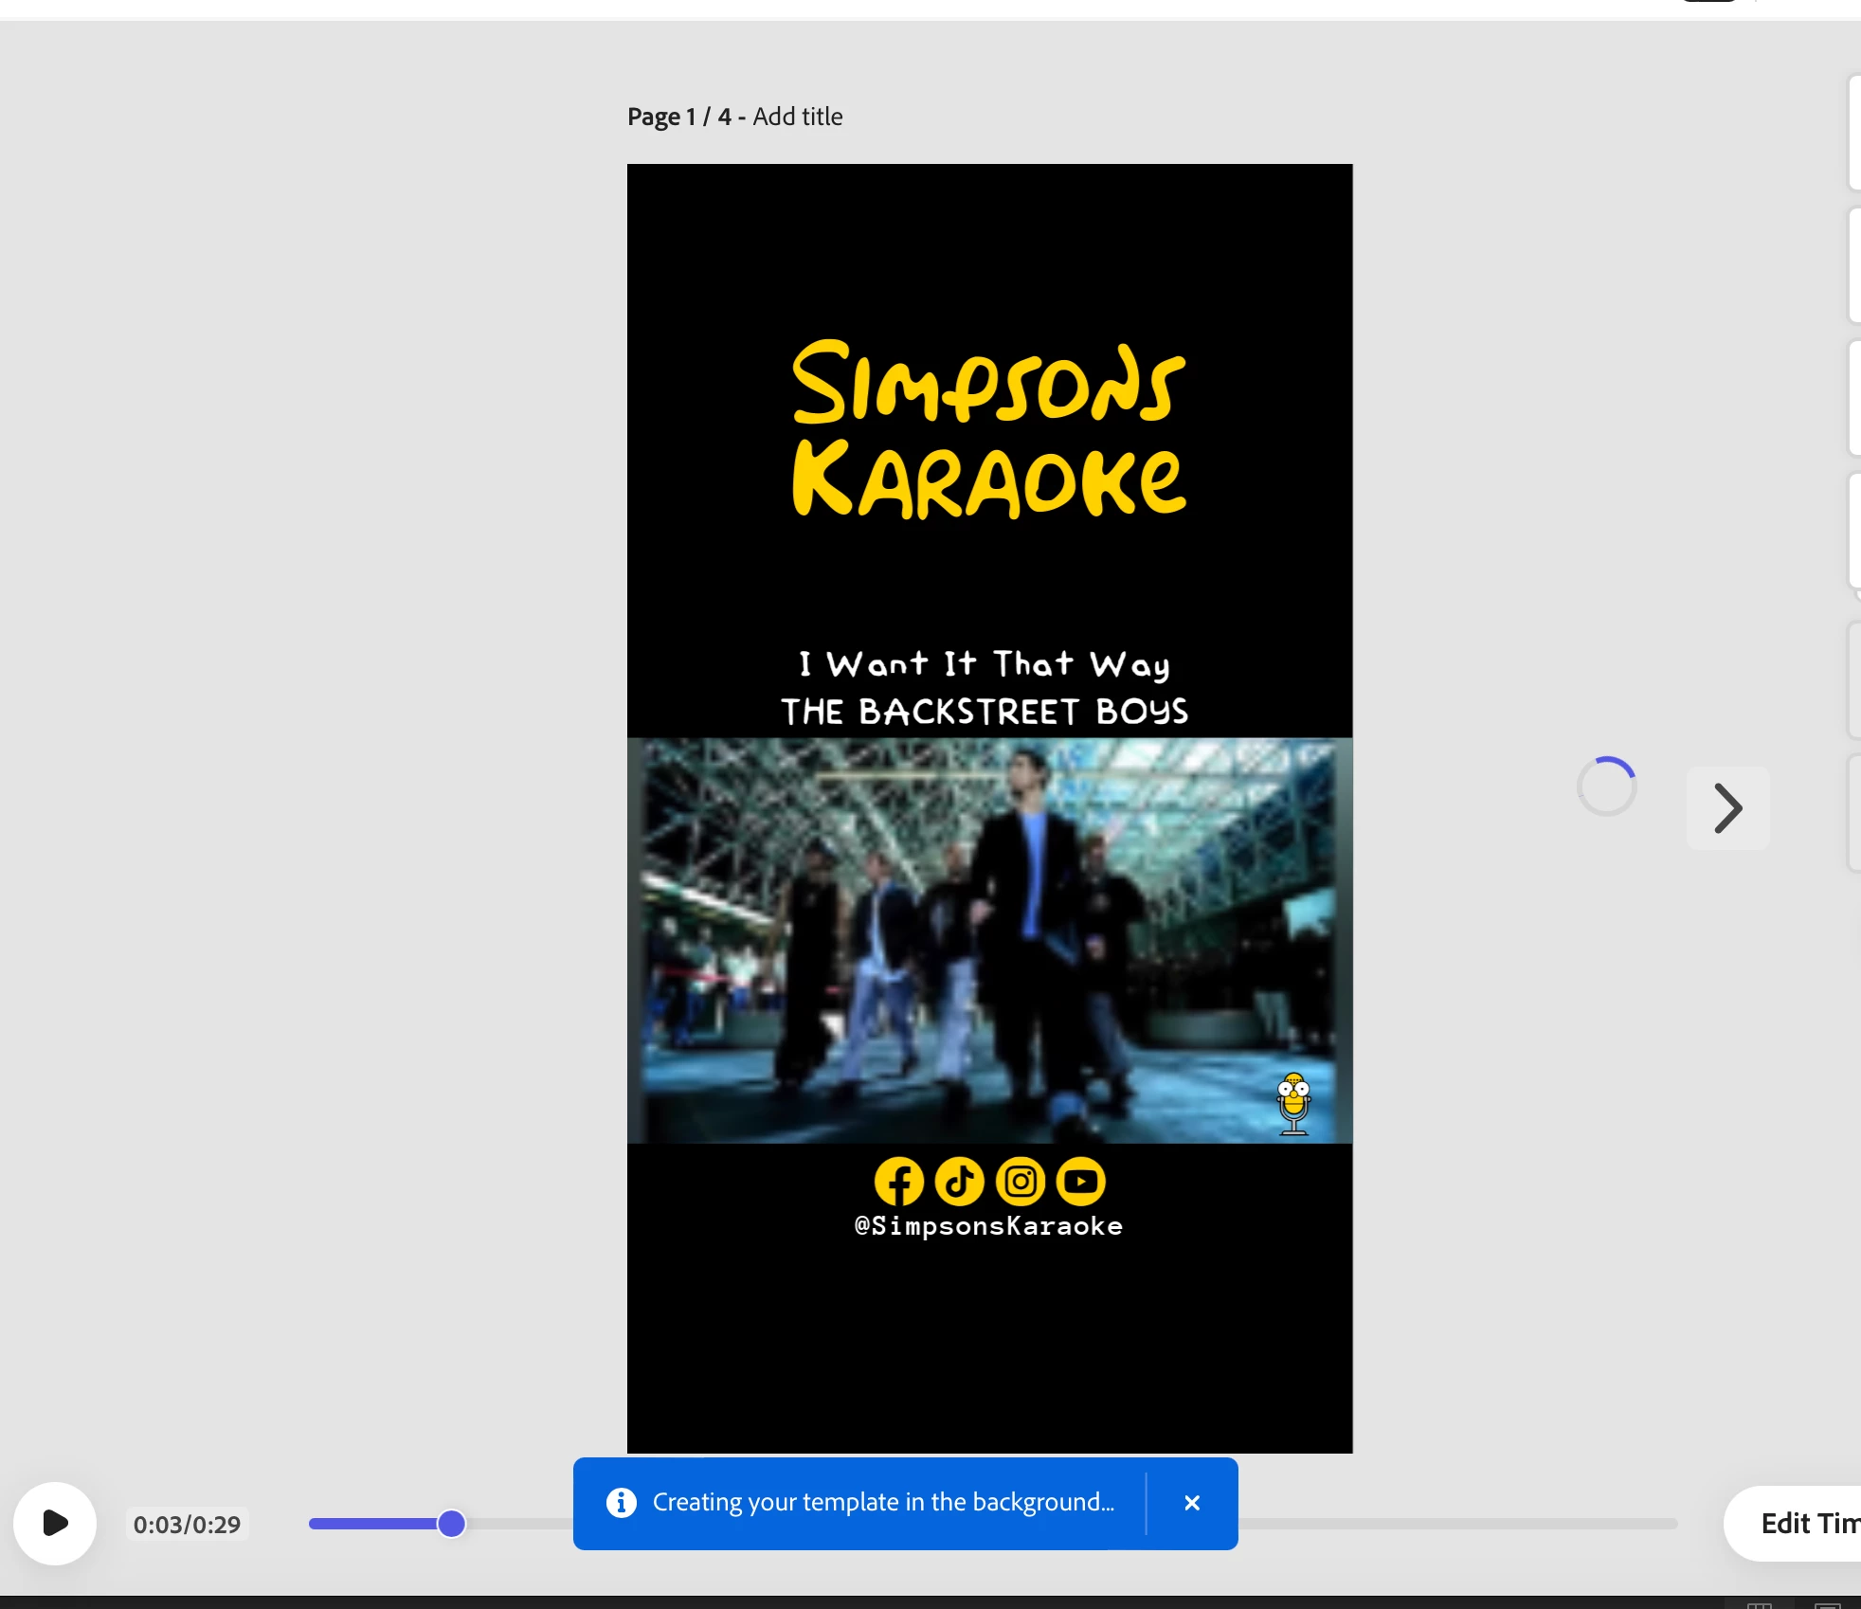1861x1609 pixels.
Task: Select the Backstreet Boys video clip
Action: coord(988,940)
